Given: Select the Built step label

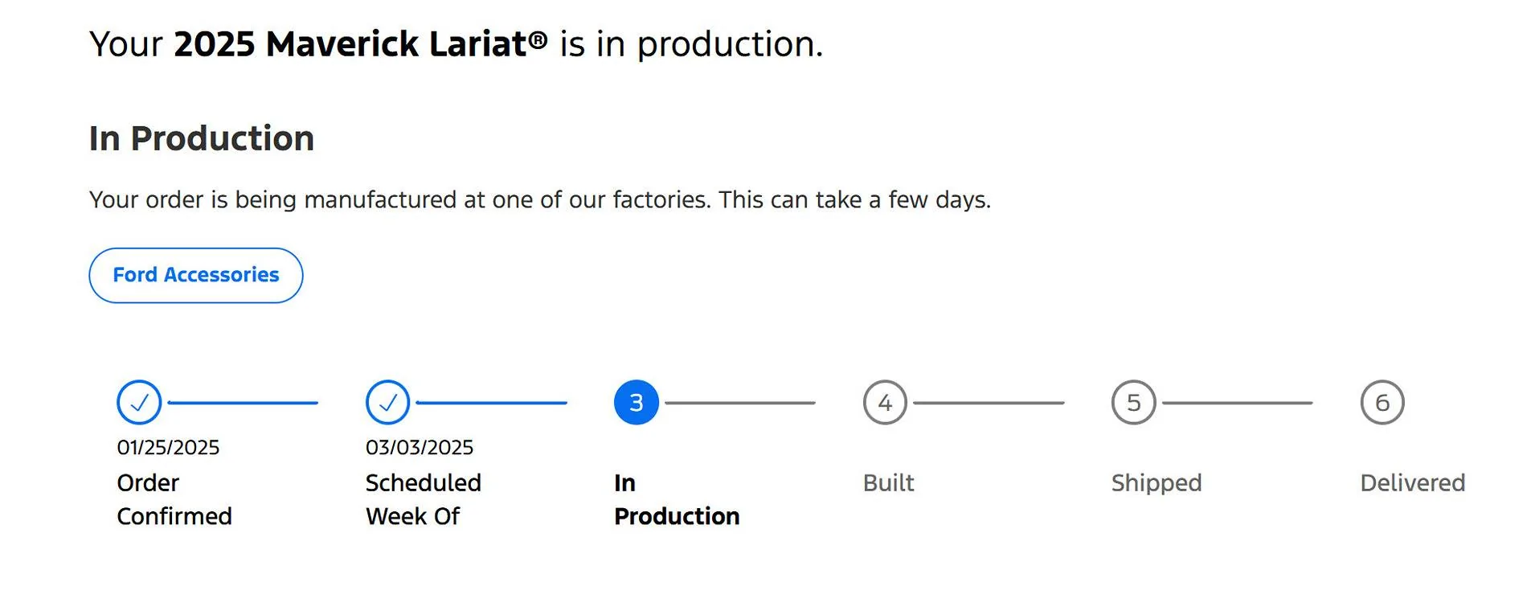Looking at the screenshot, I should (888, 482).
